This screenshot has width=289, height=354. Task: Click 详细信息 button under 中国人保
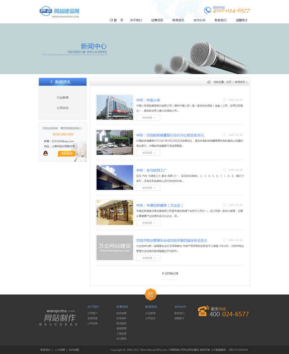[x=148, y=118]
